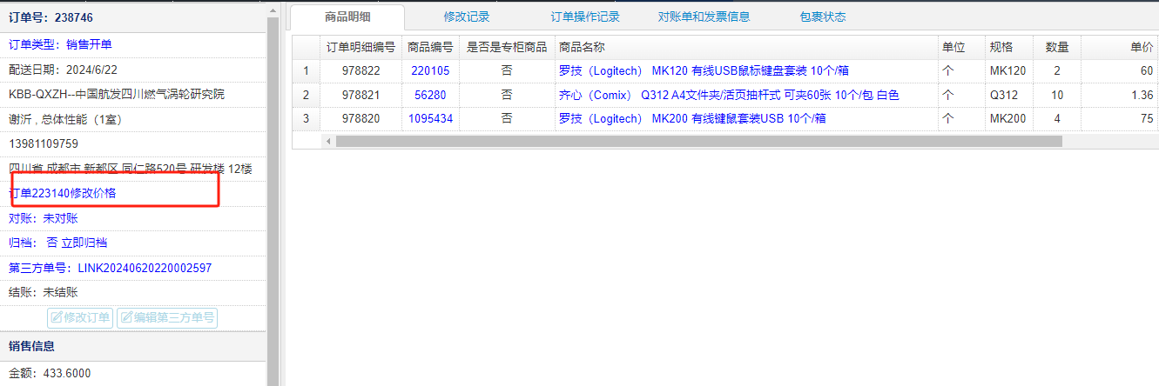The image size is (1159, 386).
Task: Click the 订单223140修改价格 note text
Action: (63, 193)
